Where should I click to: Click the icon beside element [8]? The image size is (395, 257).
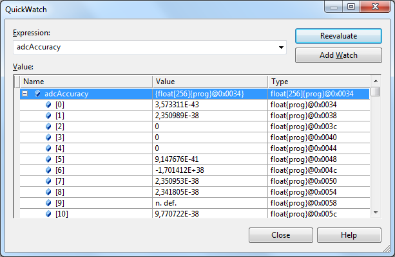tap(48, 192)
